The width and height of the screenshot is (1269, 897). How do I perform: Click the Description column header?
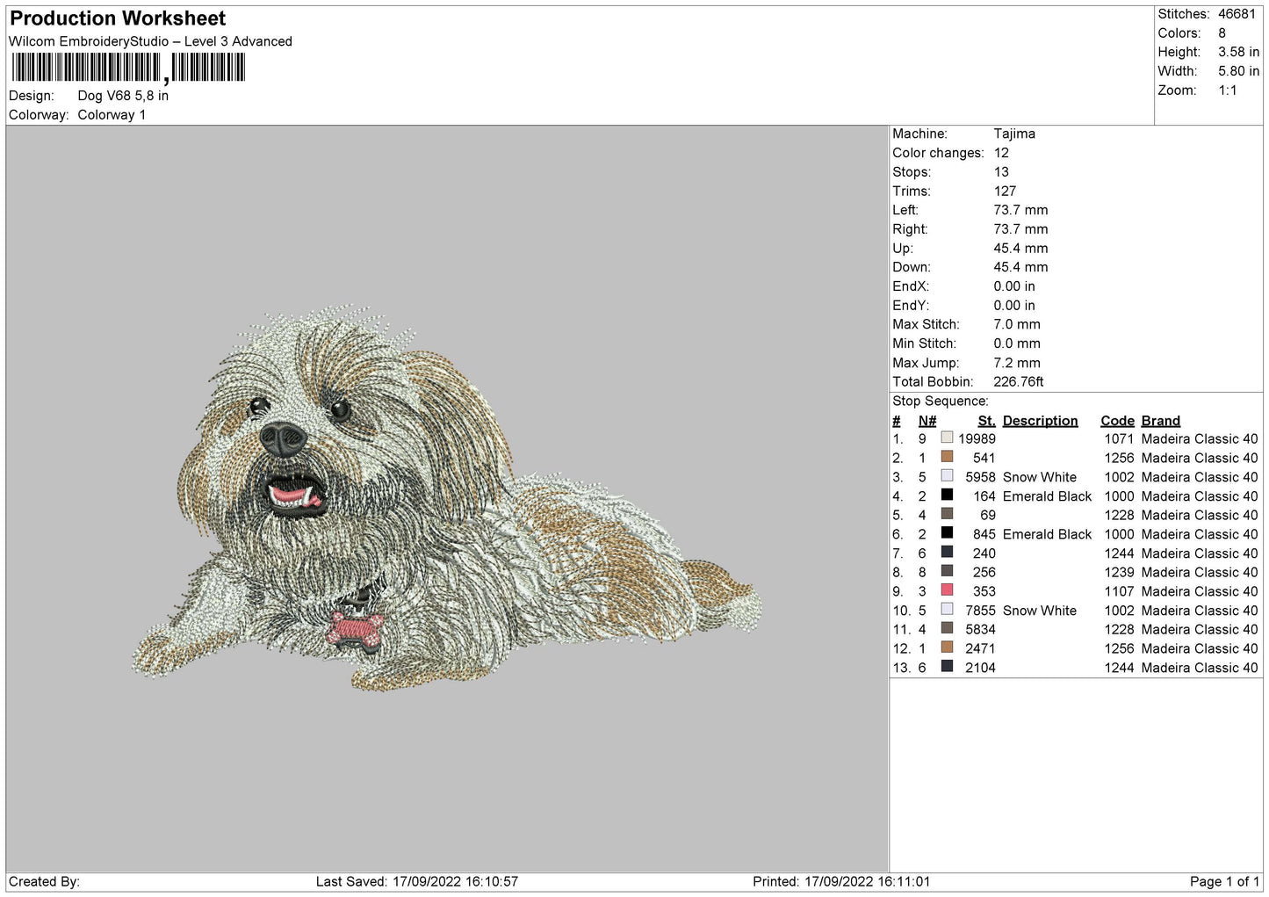1040,421
